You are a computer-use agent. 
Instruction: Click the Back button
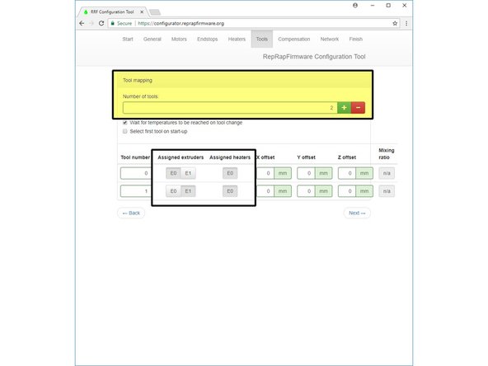click(131, 213)
